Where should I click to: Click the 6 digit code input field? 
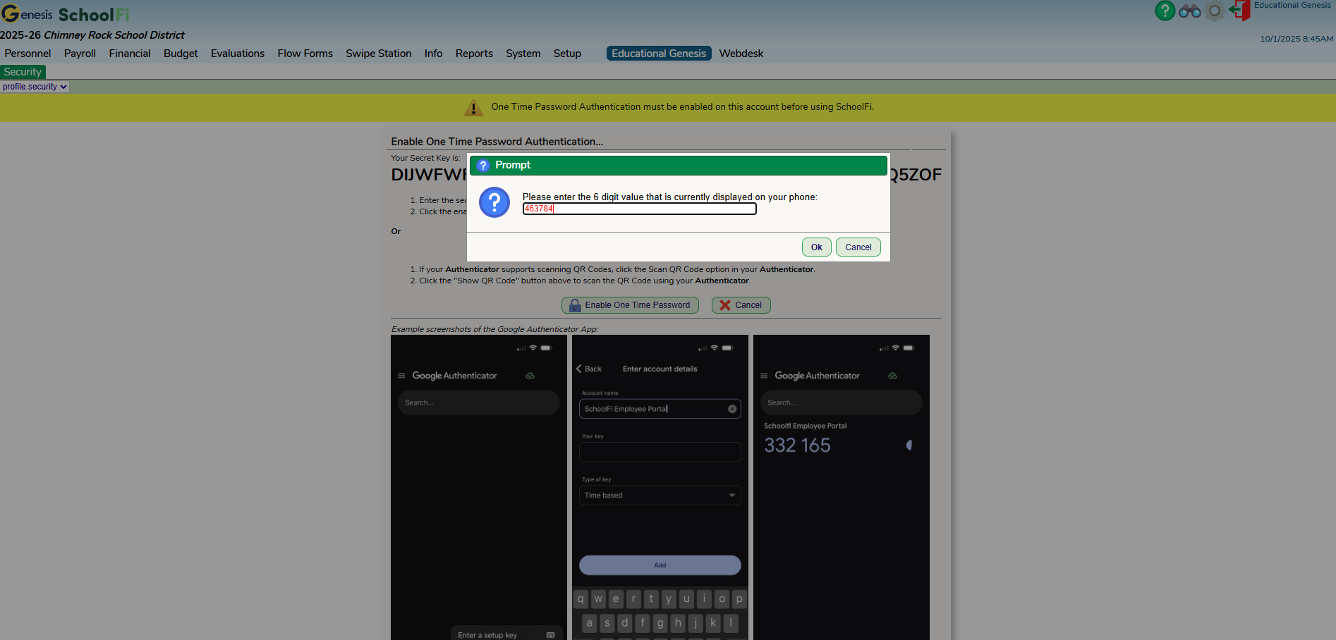[x=639, y=209]
